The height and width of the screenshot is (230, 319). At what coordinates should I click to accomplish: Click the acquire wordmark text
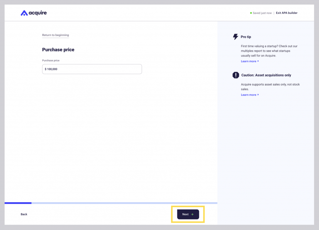pyautogui.click(x=38, y=13)
